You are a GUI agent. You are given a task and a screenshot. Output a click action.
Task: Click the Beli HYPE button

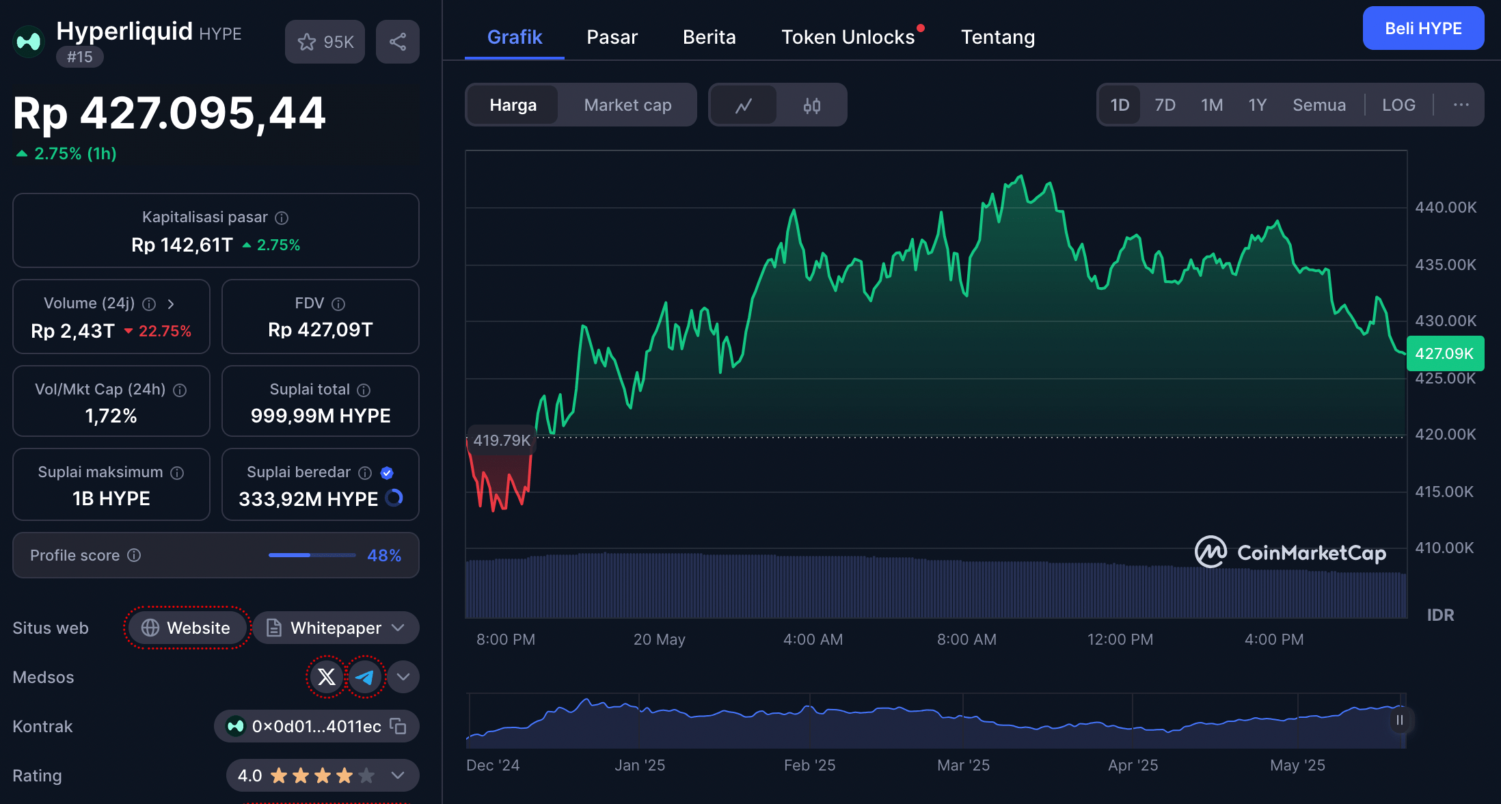[x=1422, y=29]
